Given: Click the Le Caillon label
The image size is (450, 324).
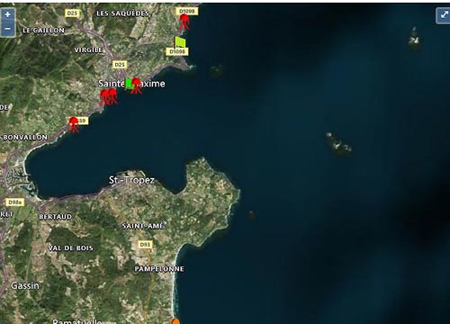Looking at the screenshot, I should click(x=44, y=31).
